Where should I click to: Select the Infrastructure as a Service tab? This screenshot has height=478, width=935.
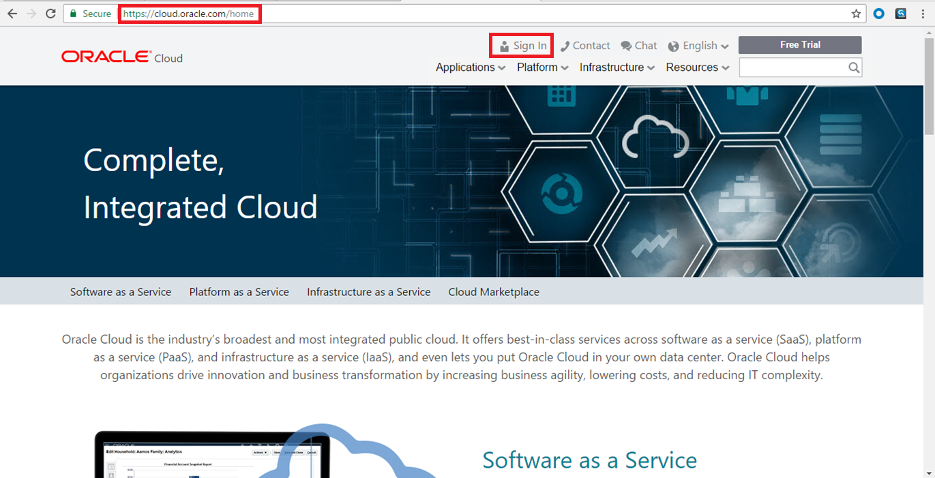[369, 292]
